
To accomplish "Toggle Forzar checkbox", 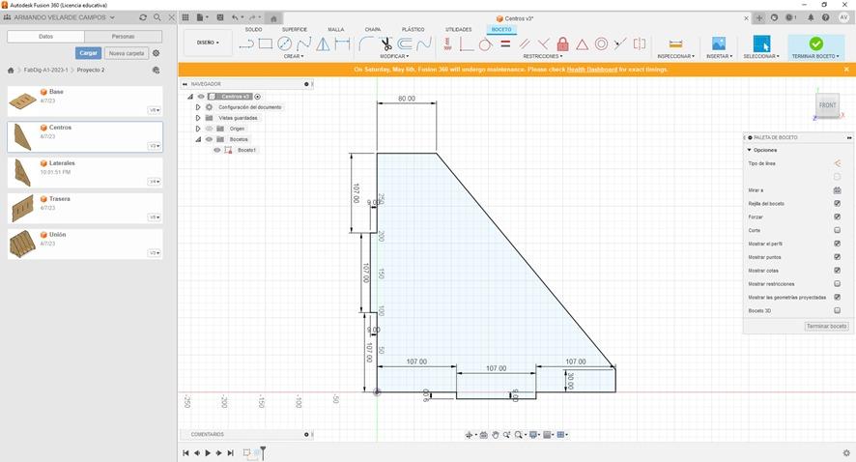I will [837, 217].
